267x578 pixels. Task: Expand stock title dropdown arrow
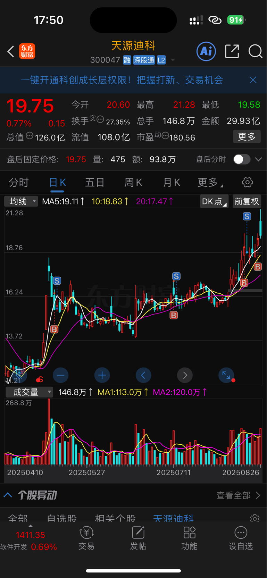click(173, 60)
